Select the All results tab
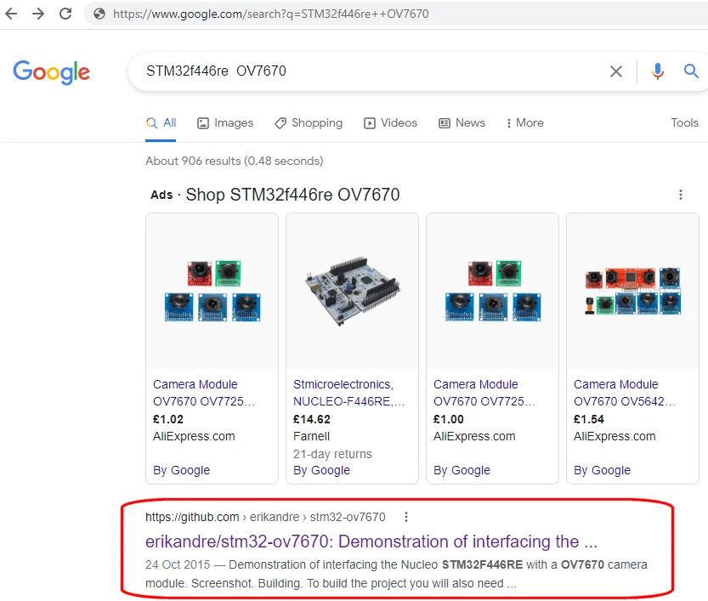 [161, 122]
